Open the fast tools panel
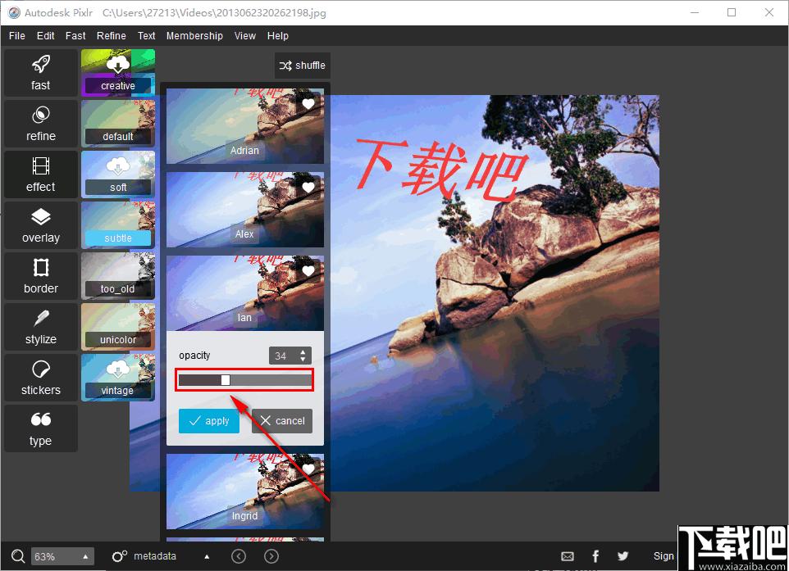This screenshot has height=571, width=789. point(41,72)
